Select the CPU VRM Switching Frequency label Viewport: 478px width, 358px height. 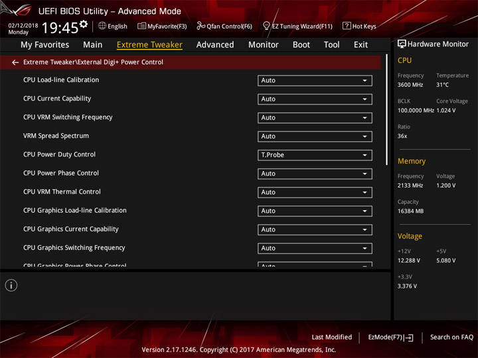click(x=68, y=117)
